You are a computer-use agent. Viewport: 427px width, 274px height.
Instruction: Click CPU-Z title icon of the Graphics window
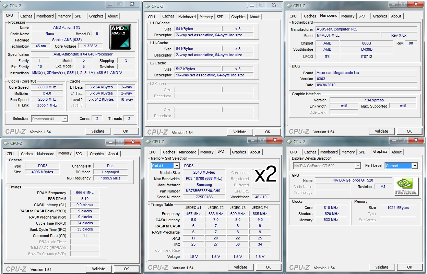pos(290,141)
